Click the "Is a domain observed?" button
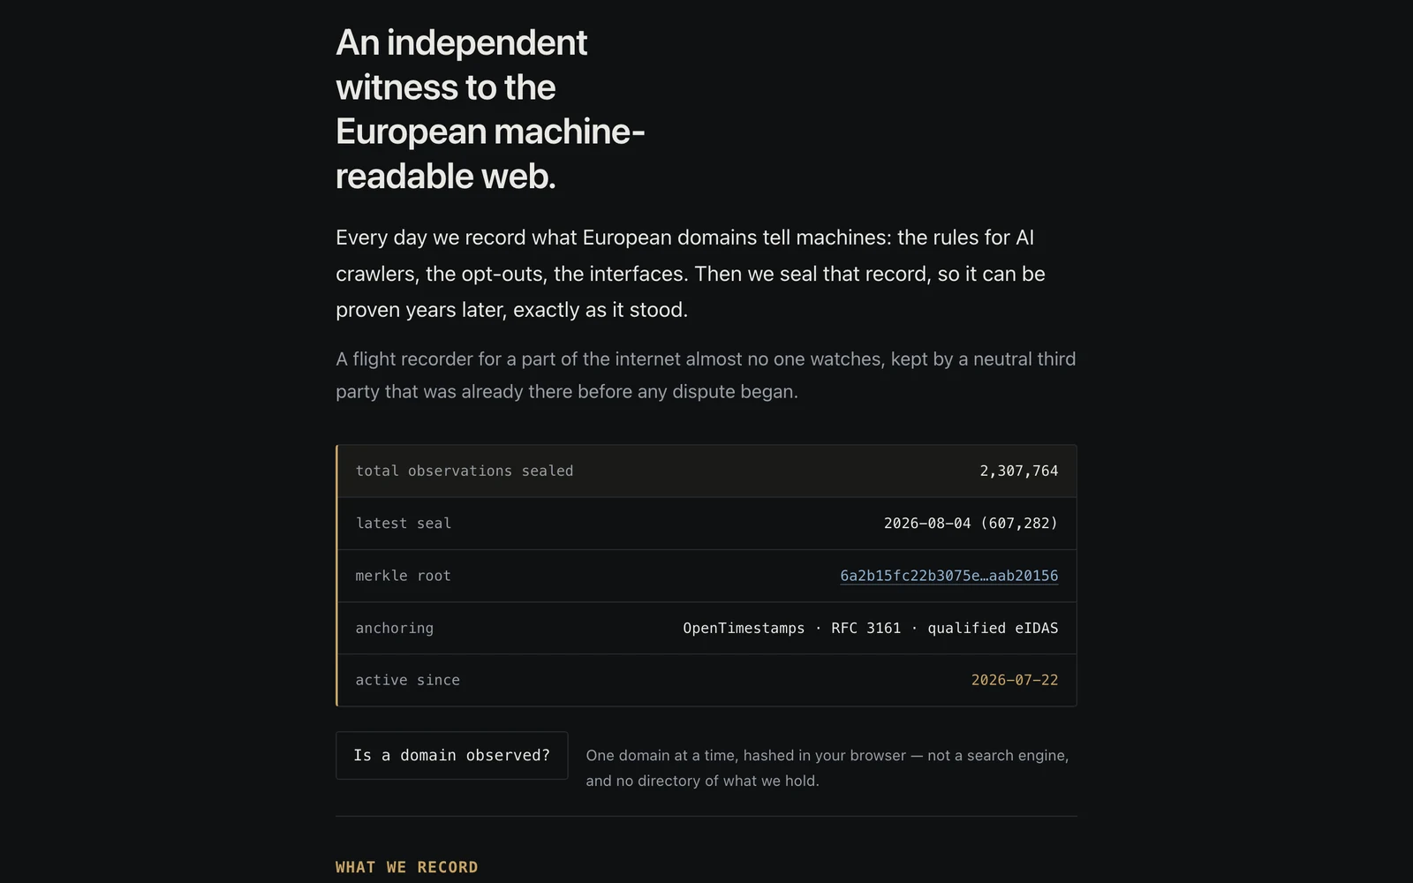Image resolution: width=1413 pixels, height=883 pixels. tap(451, 755)
